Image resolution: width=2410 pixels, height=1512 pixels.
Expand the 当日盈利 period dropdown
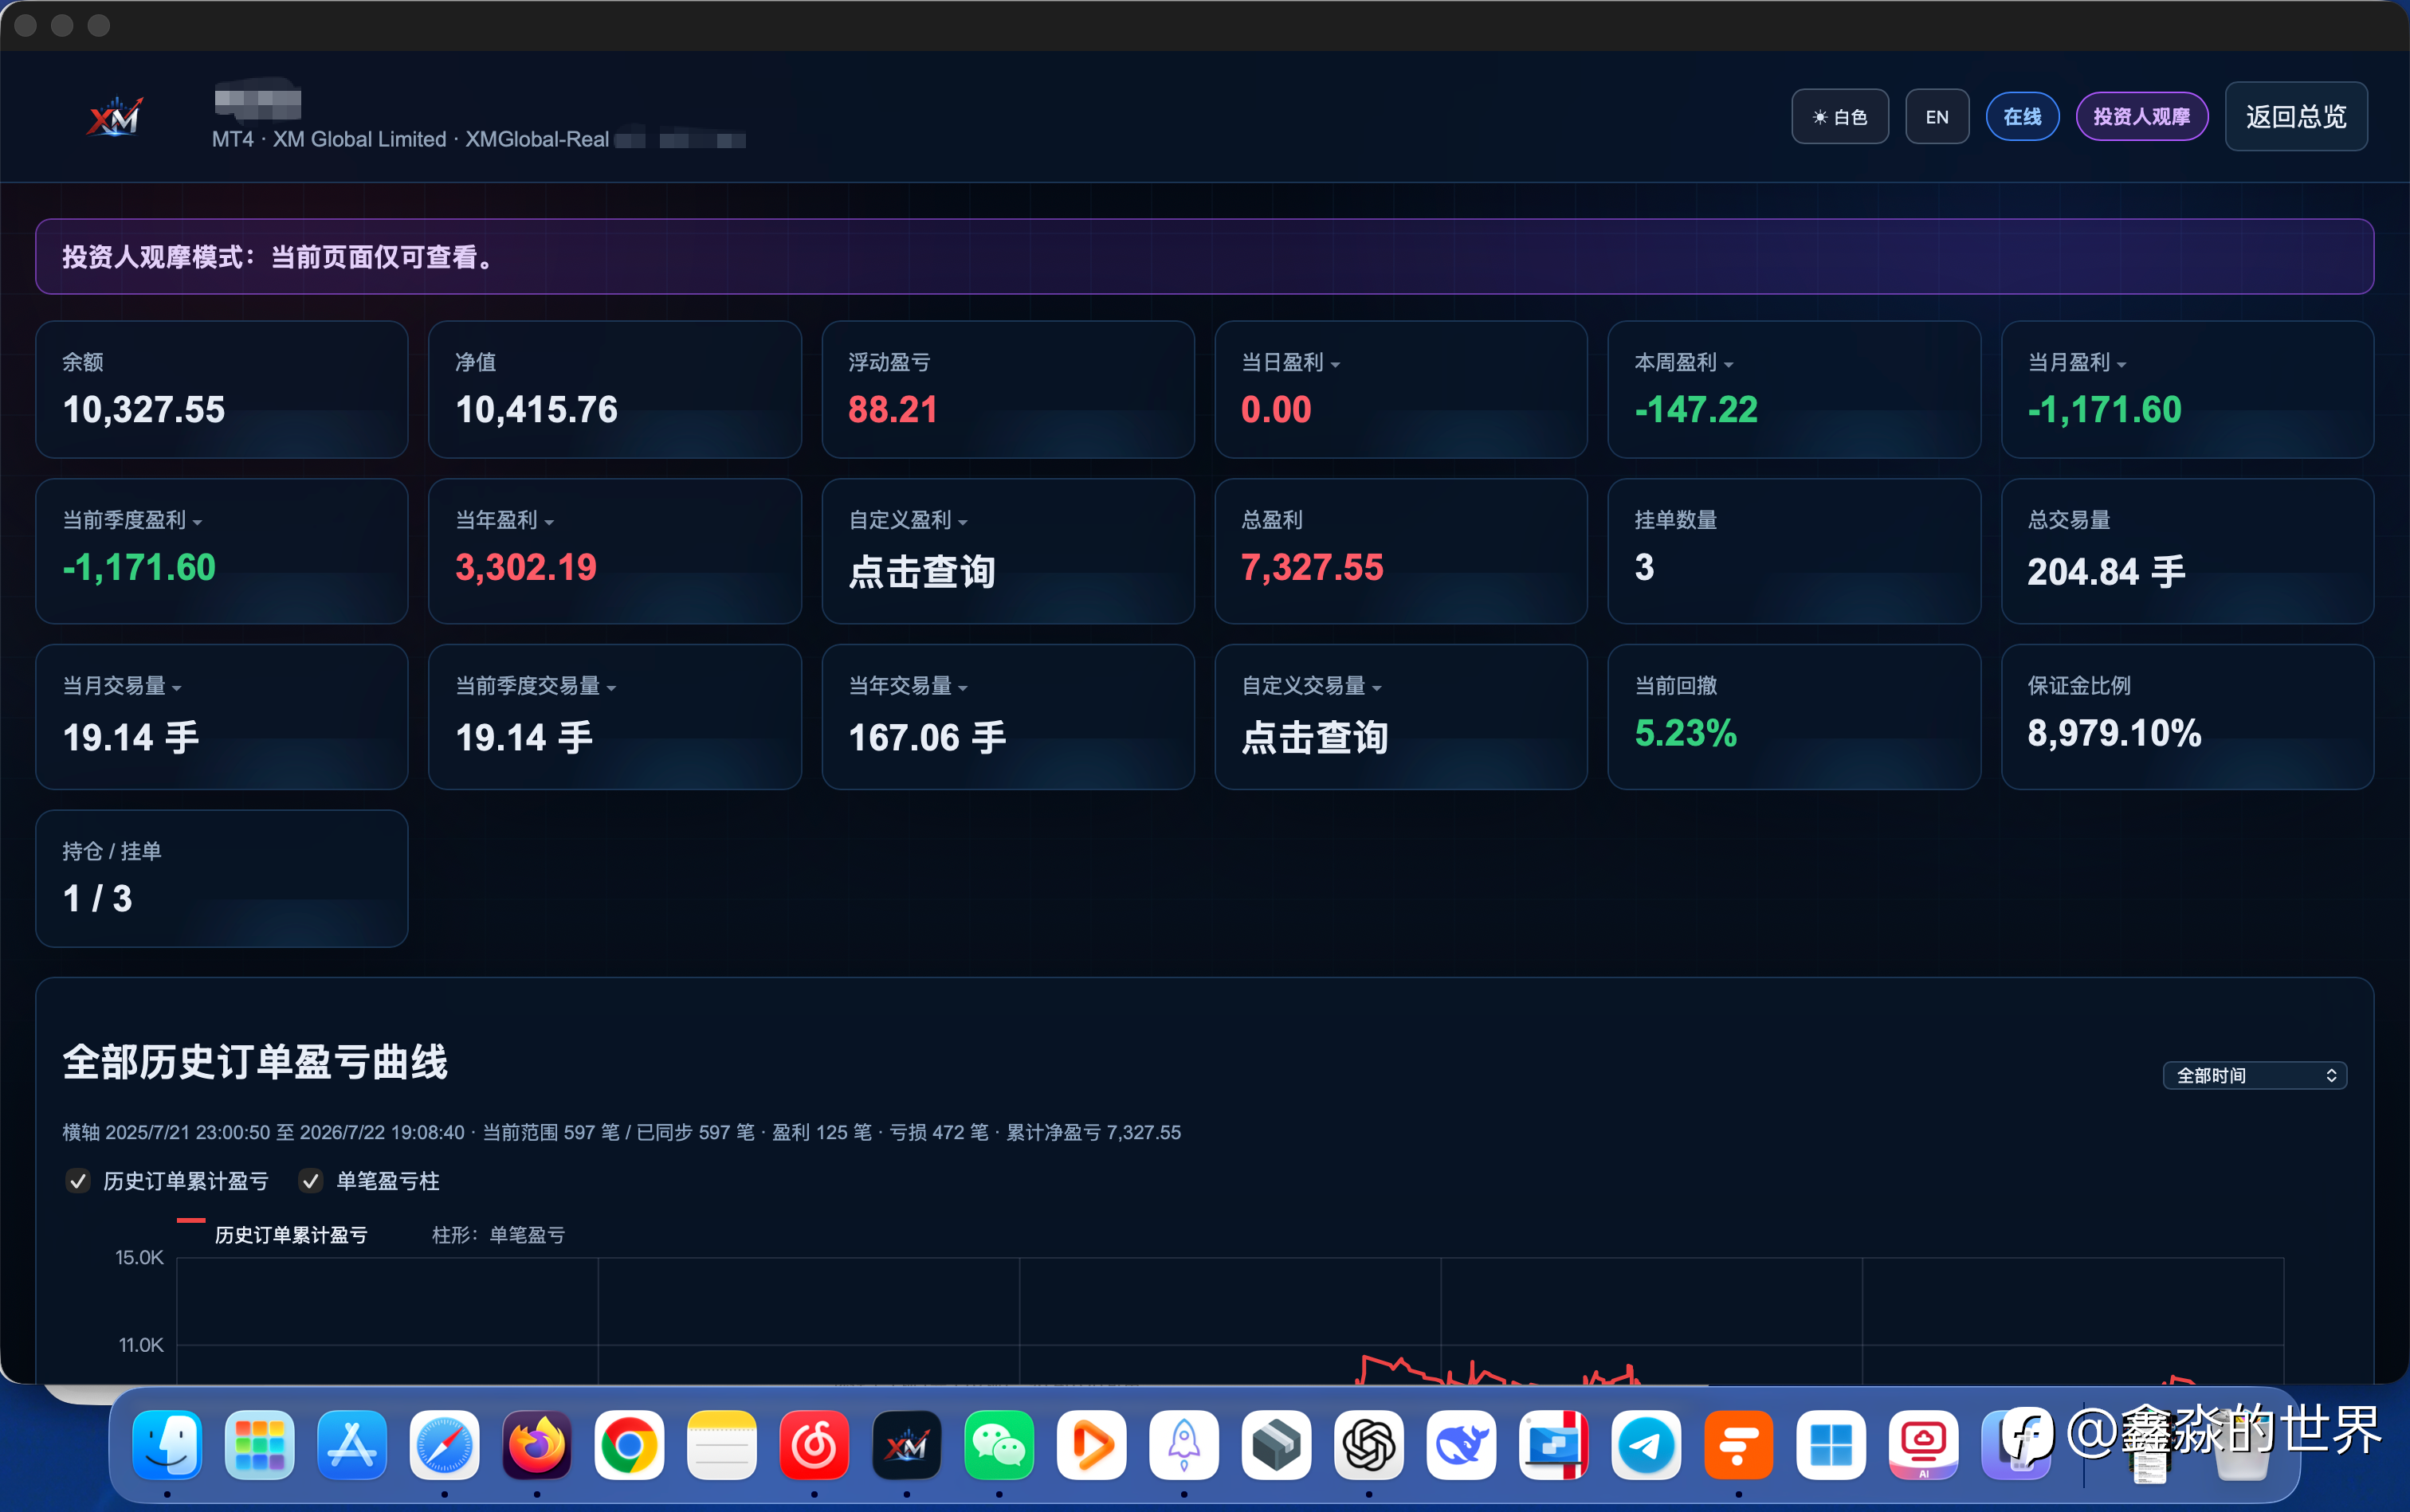pos(1335,365)
